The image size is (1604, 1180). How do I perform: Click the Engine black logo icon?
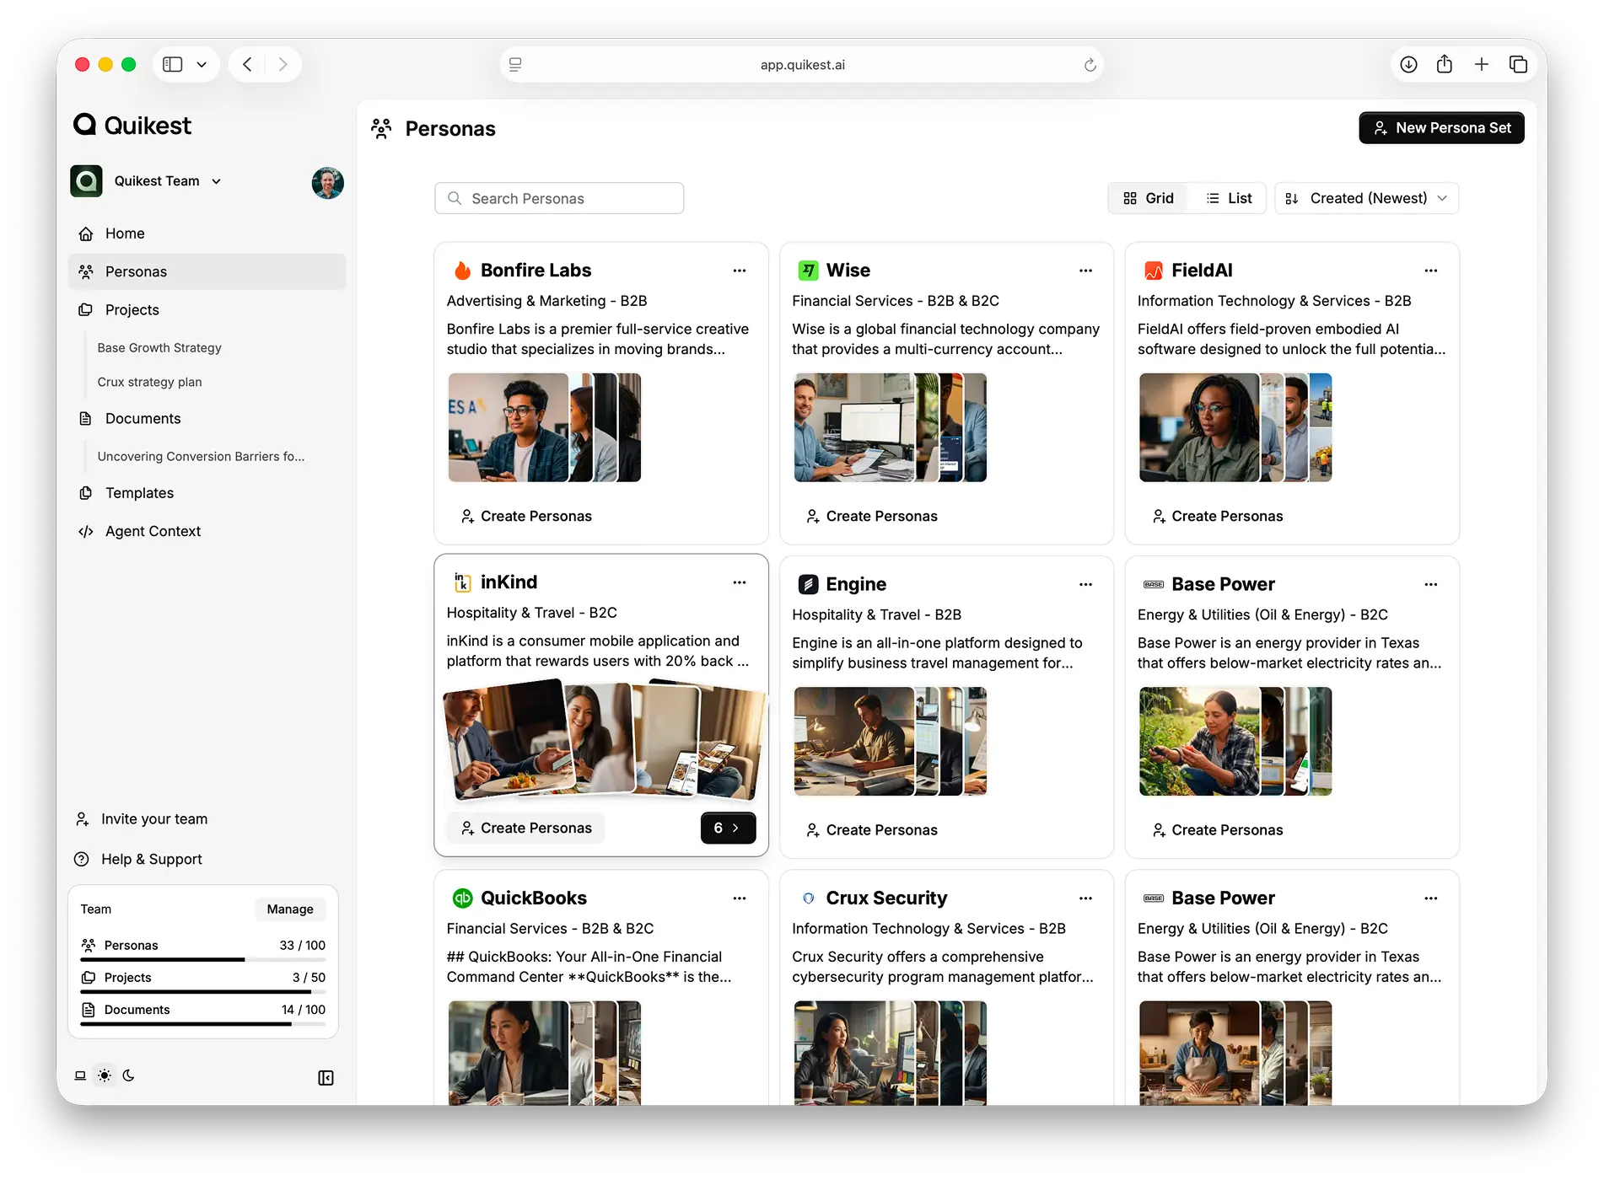pos(808,584)
